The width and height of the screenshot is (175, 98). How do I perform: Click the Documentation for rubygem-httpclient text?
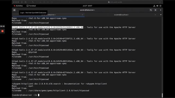[x=86, y=84]
